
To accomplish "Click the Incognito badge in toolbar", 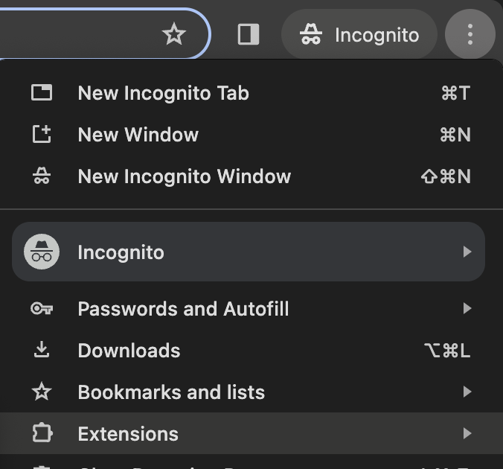I will 359,34.
